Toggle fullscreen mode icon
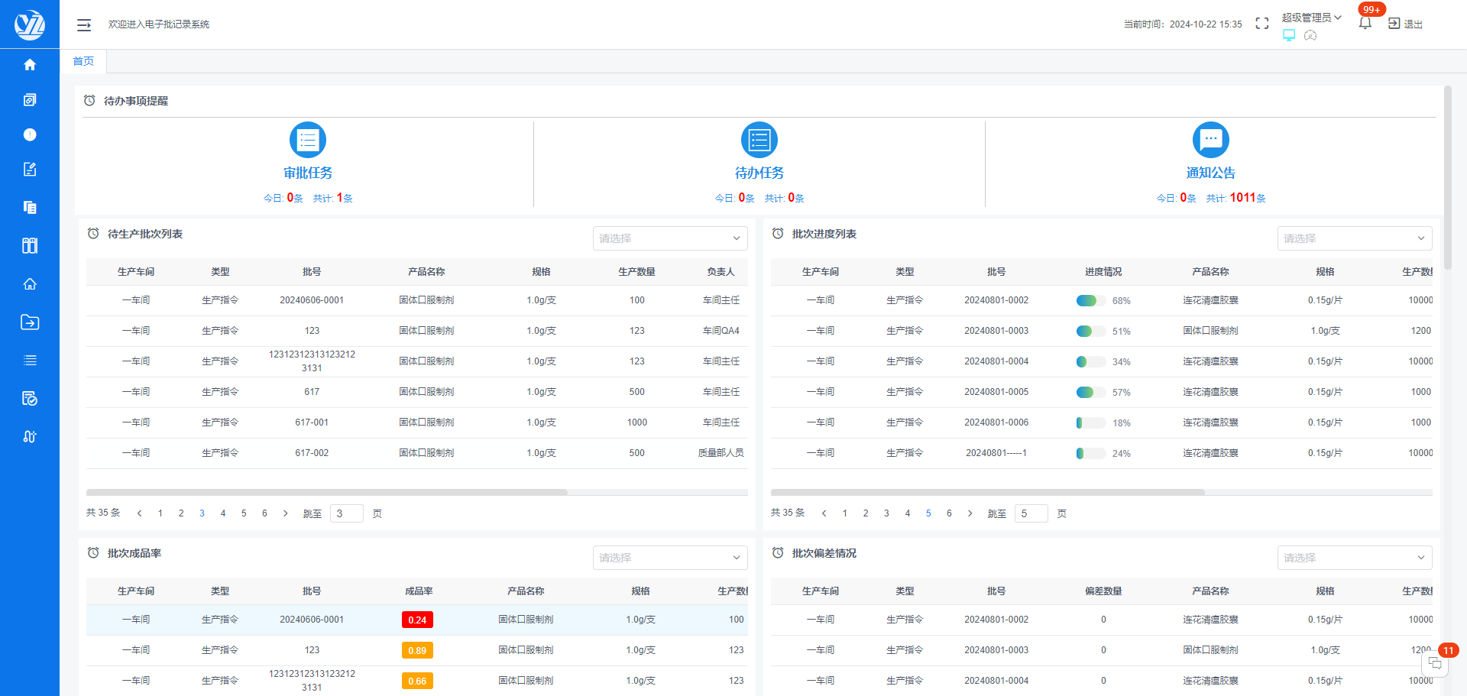Viewport: 1467px width, 696px height. (x=1262, y=24)
